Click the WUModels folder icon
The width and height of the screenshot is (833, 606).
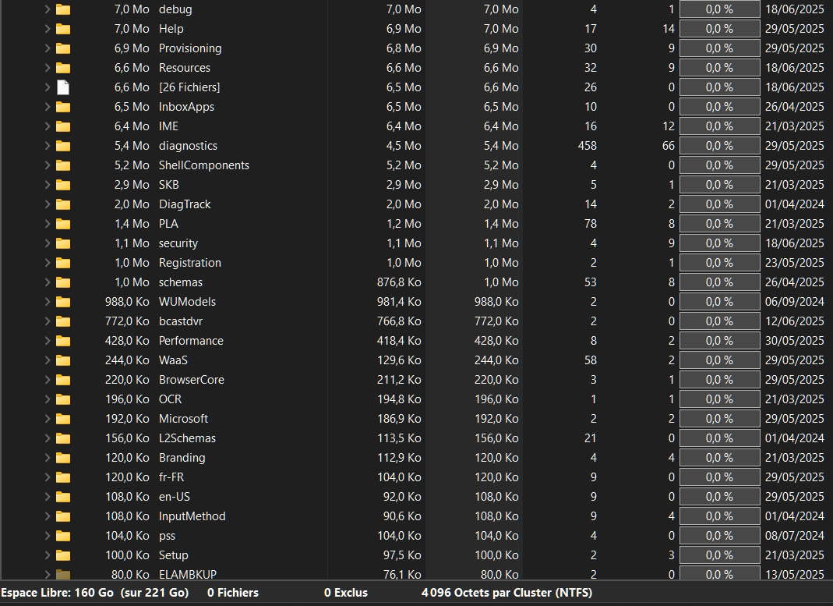pos(63,302)
